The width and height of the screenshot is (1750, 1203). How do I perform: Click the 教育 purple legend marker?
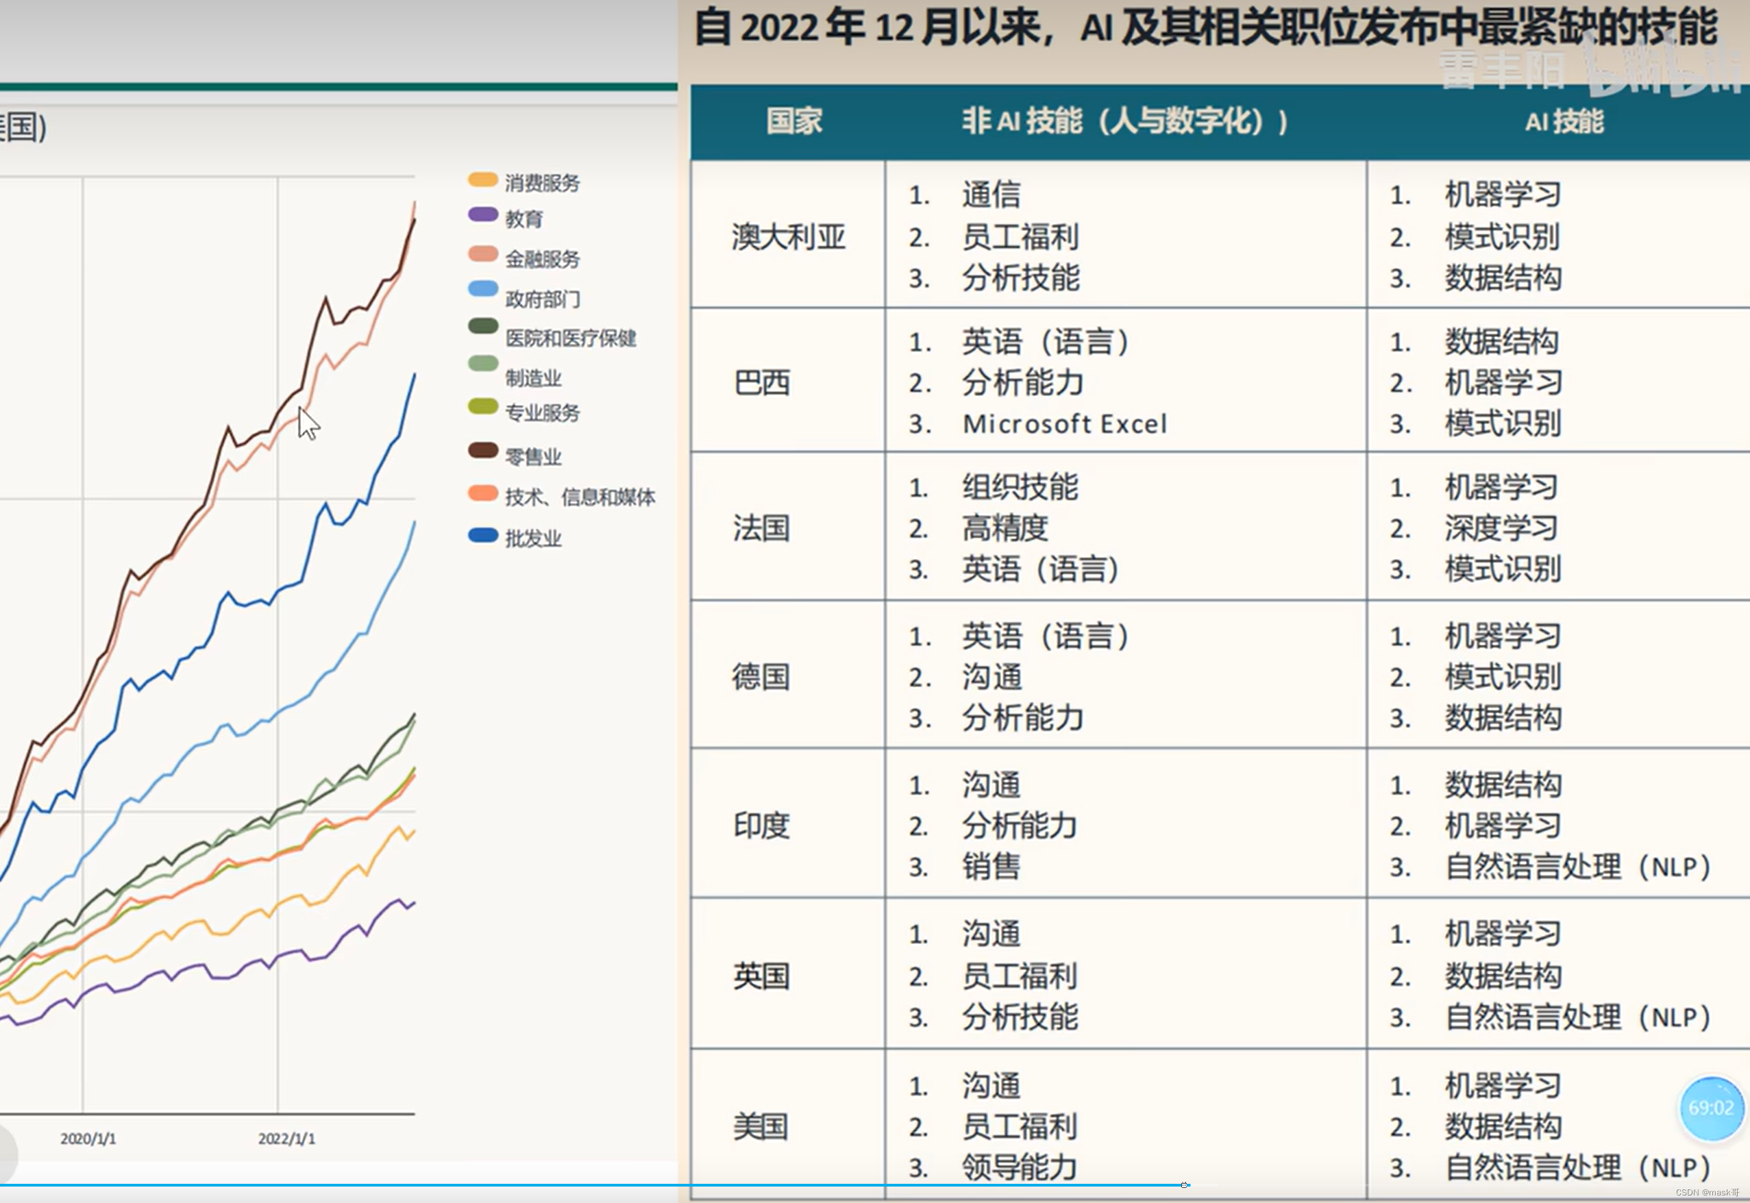tap(482, 215)
